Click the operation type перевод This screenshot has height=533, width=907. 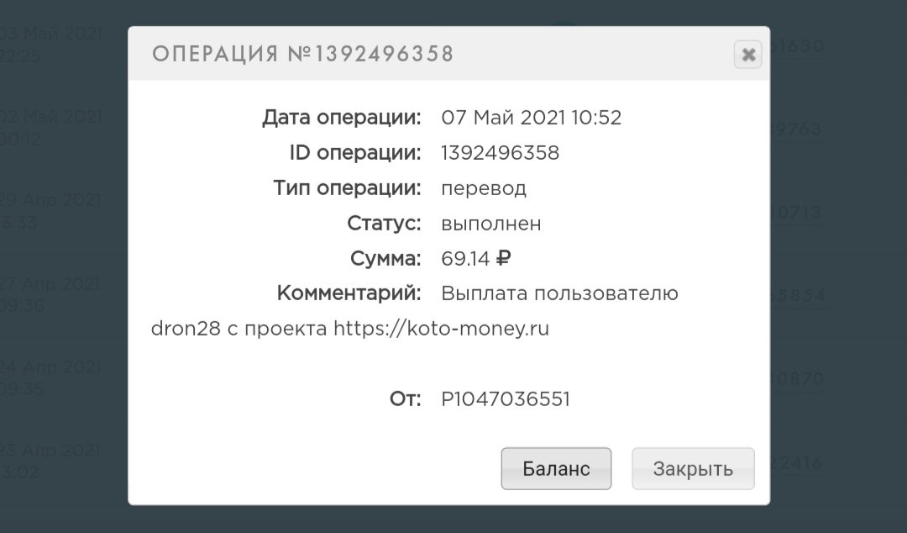[484, 188]
